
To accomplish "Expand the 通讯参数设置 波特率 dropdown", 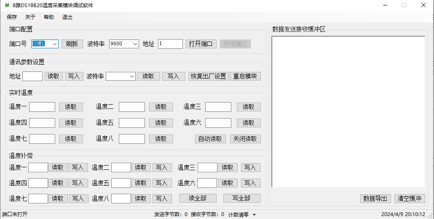I will tap(131, 76).
